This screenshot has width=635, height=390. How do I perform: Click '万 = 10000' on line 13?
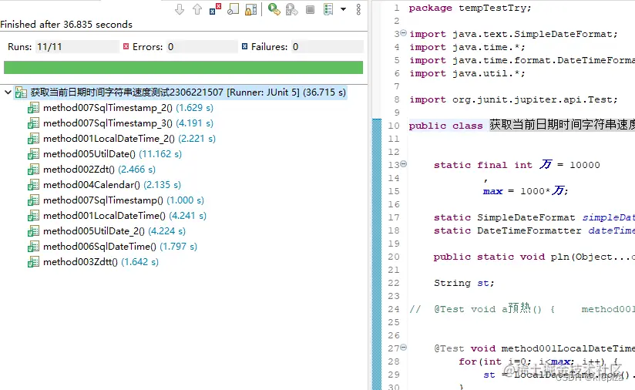coord(569,164)
